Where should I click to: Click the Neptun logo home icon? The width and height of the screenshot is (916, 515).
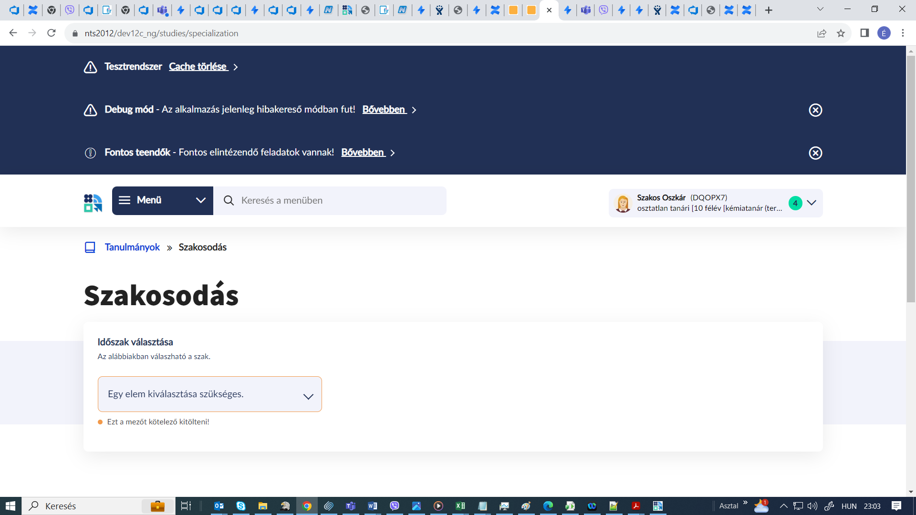coord(93,203)
